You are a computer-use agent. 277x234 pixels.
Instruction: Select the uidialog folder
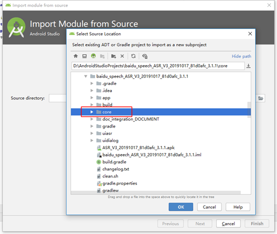tap(161, 140)
